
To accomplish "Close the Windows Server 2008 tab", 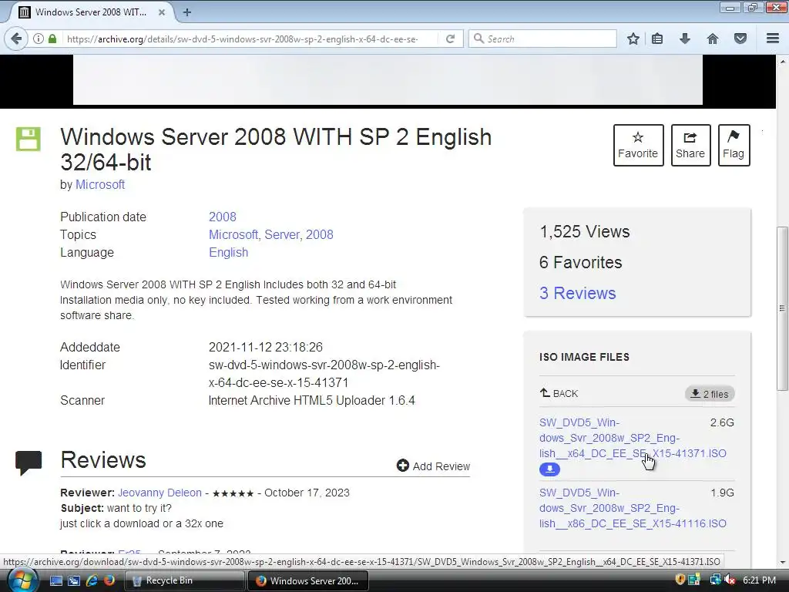I will [x=162, y=12].
